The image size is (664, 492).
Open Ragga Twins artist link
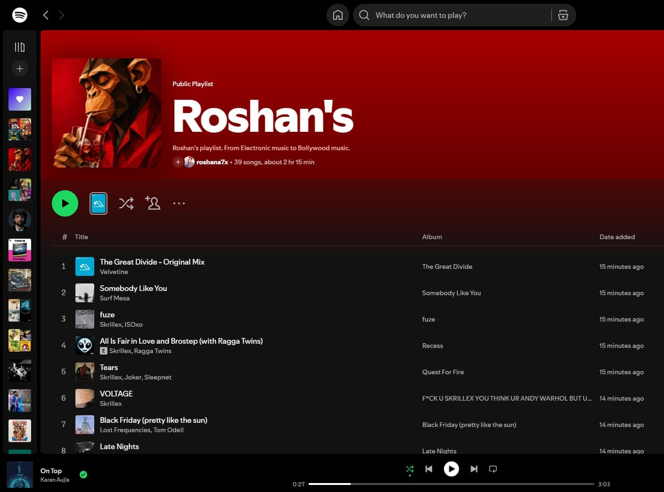coord(153,351)
